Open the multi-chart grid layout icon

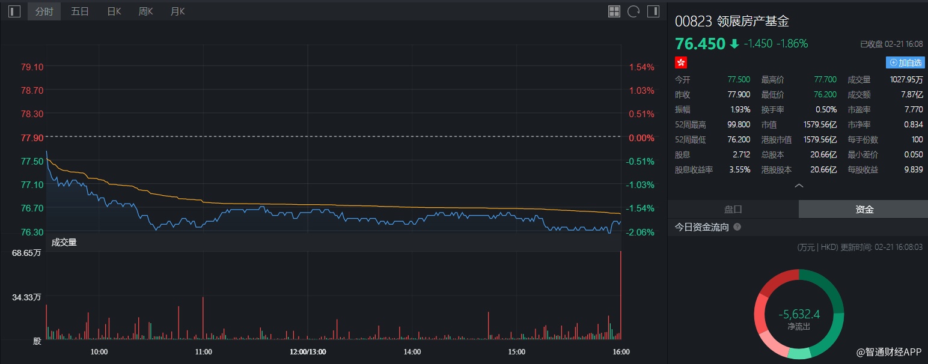[x=614, y=11]
